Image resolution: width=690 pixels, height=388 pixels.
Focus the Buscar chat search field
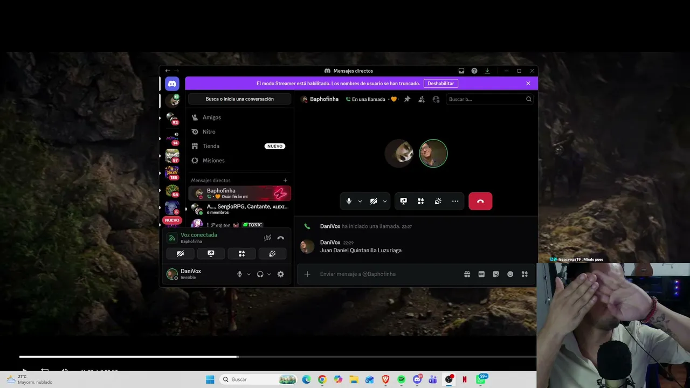tap(490, 99)
